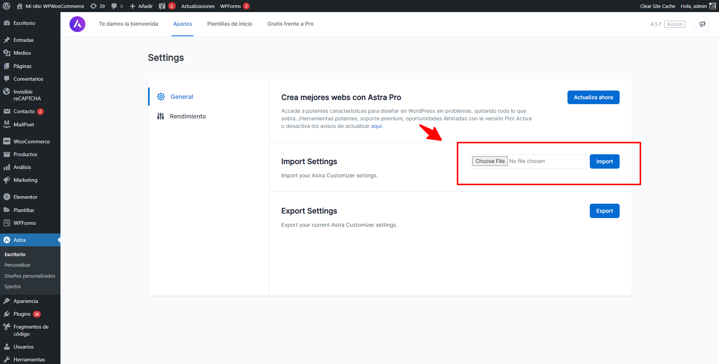Image resolution: width=719 pixels, height=364 pixels.
Task: Open Actualizaciones in admin bar
Action: pyautogui.click(x=198, y=6)
